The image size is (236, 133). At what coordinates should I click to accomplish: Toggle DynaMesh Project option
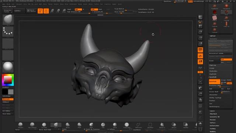pyautogui.click(x=229, y=83)
